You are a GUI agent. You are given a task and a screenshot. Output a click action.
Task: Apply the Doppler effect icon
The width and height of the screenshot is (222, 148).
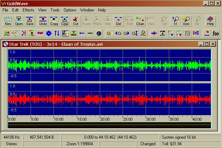(x=7, y=33)
